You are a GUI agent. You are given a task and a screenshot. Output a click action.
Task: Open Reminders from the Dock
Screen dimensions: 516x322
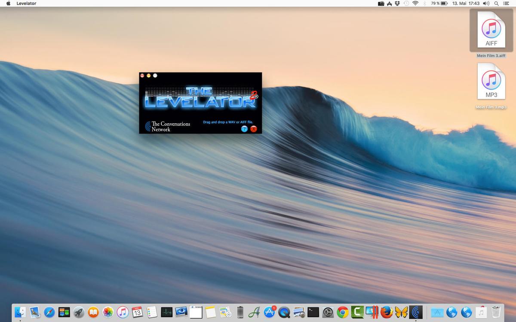[152, 312]
